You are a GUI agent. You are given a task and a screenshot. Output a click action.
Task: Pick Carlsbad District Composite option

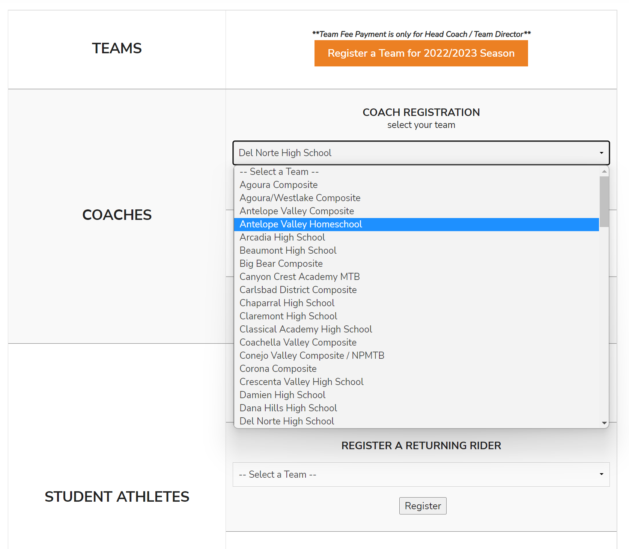(298, 290)
